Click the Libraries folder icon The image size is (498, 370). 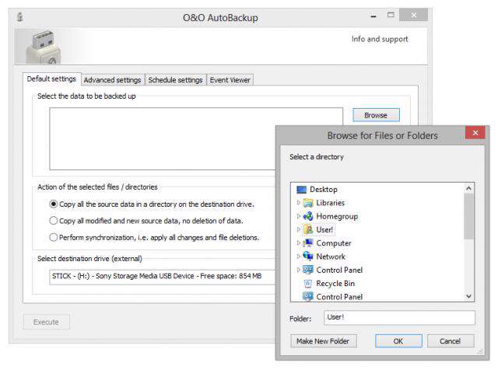[x=308, y=203]
